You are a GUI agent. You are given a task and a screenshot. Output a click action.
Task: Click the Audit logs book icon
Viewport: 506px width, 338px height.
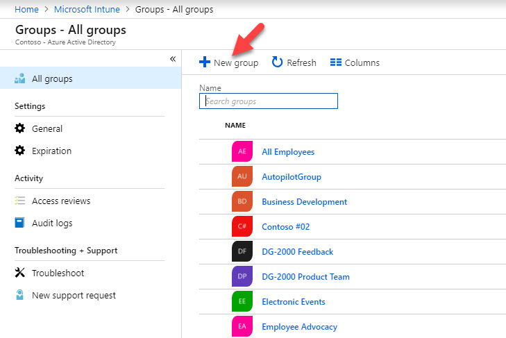pyautogui.click(x=19, y=223)
